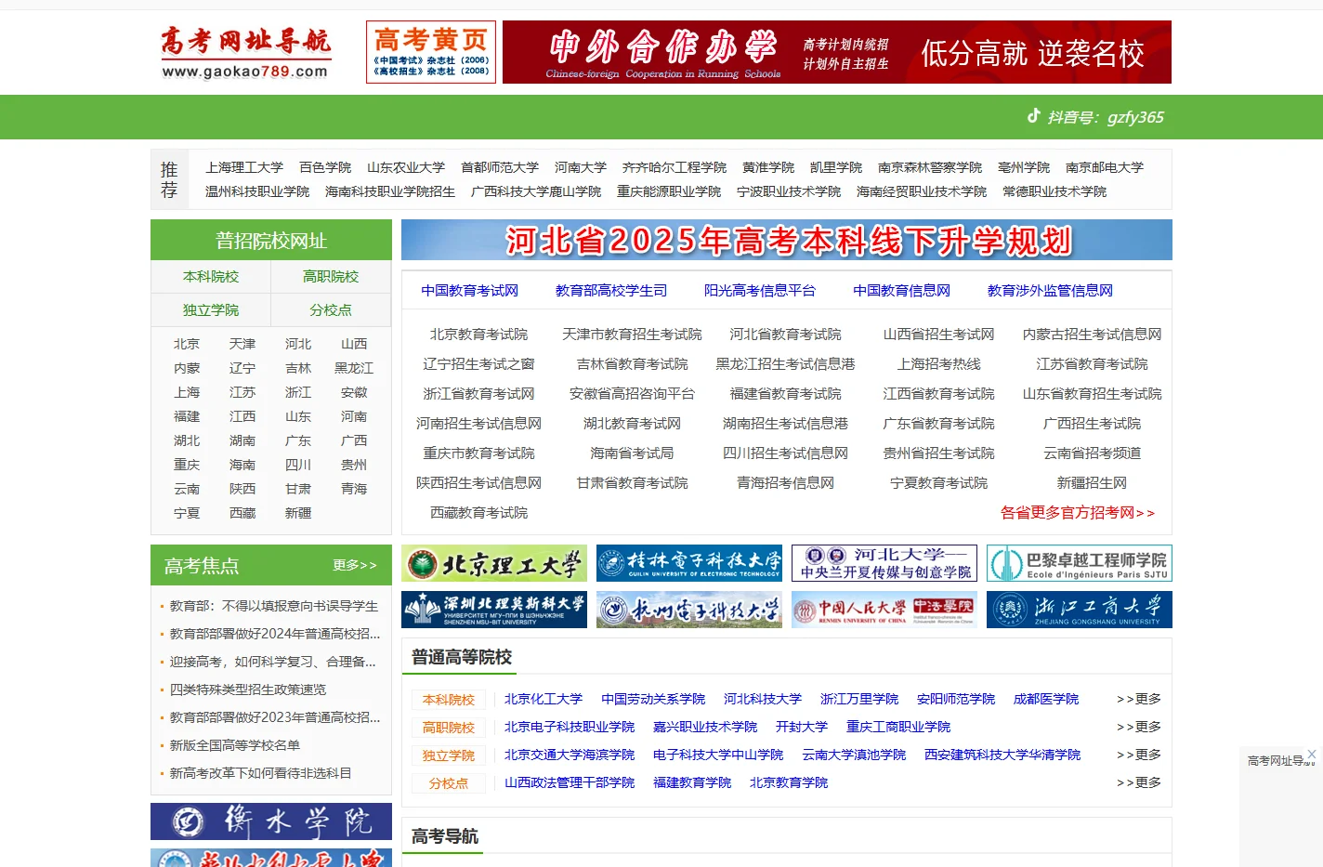Screen dimensions: 1323x867
Task: Open 河北省2025年高考本科线下升学规划 banner
Action: pyautogui.click(x=786, y=240)
